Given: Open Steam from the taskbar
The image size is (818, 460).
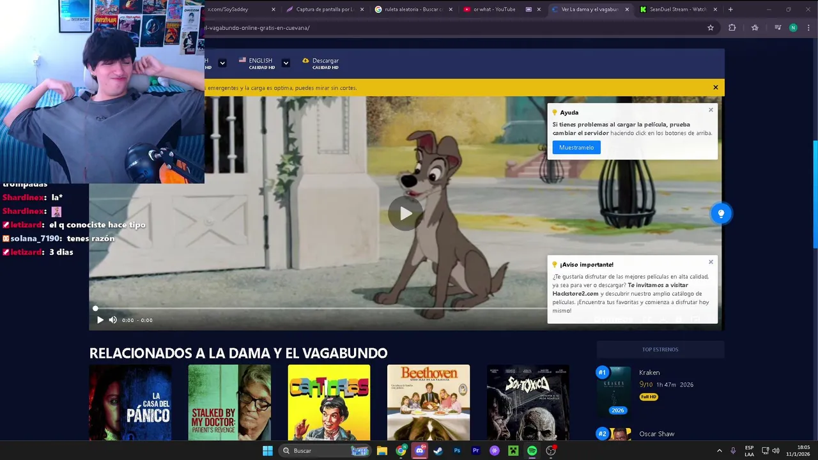Looking at the screenshot, I should coord(438,451).
